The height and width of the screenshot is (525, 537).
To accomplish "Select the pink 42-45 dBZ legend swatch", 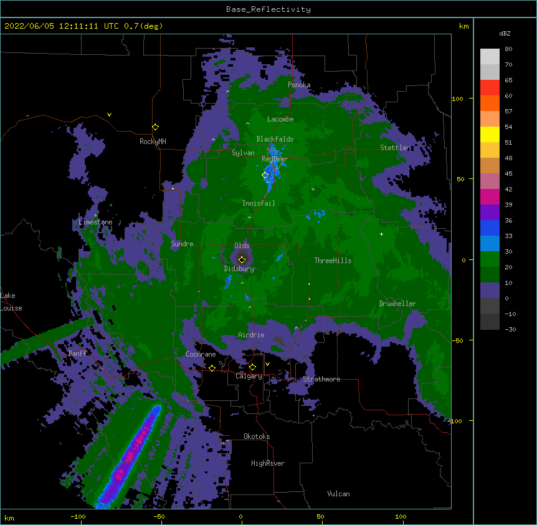I will (490, 181).
